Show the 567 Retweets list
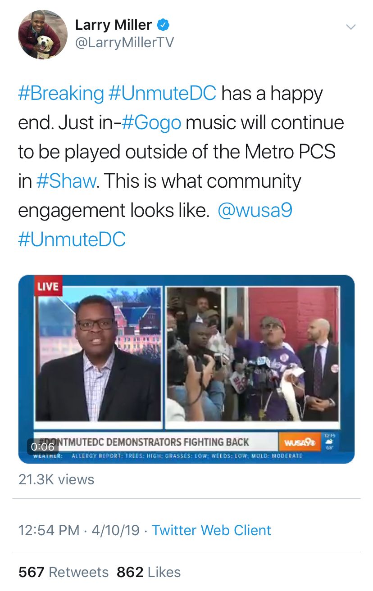This screenshot has height=591, width=373. coord(64,572)
